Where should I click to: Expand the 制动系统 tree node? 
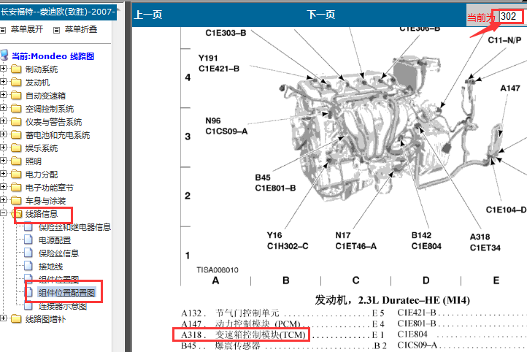pos(4,69)
